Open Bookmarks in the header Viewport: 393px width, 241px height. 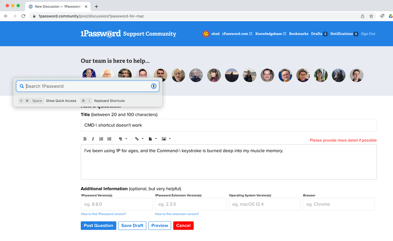pos(298,34)
